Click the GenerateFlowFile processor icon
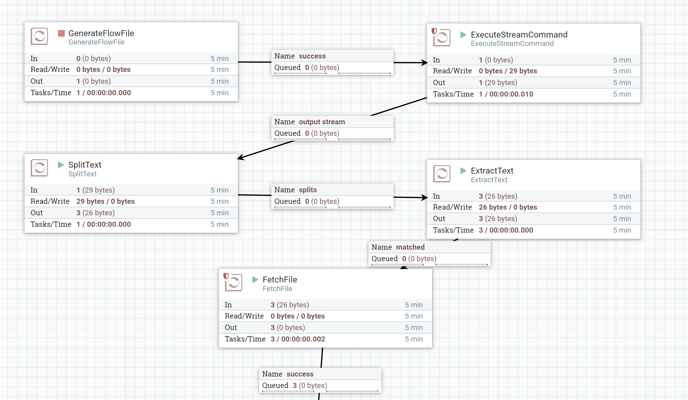This screenshot has height=400, width=688. pyautogui.click(x=39, y=37)
